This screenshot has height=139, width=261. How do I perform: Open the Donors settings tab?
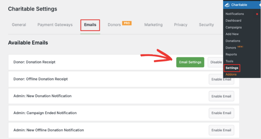pyautogui.click(x=114, y=25)
